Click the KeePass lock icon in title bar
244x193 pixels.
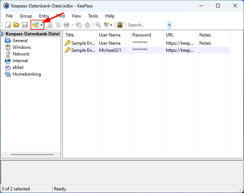(6, 6)
